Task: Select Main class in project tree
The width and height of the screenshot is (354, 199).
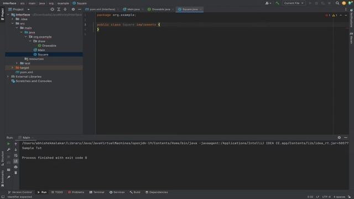Action: (x=39, y=50)
